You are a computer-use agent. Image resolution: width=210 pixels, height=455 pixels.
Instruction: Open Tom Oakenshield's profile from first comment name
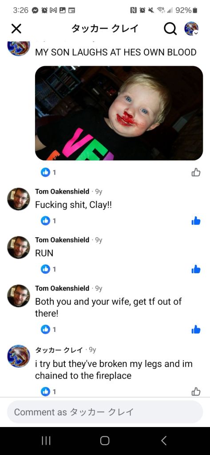(62, 192)
